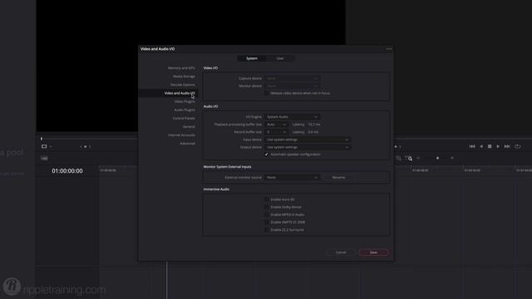This screenshot has height=299, width=532.
Task: Open the I/O Engine dropdown
Action: click(x=292, y=117)
